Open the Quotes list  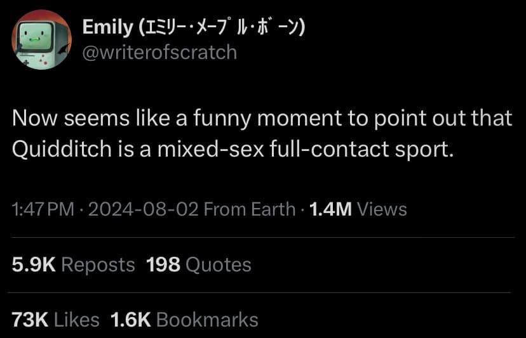click(x=218, y=264)
